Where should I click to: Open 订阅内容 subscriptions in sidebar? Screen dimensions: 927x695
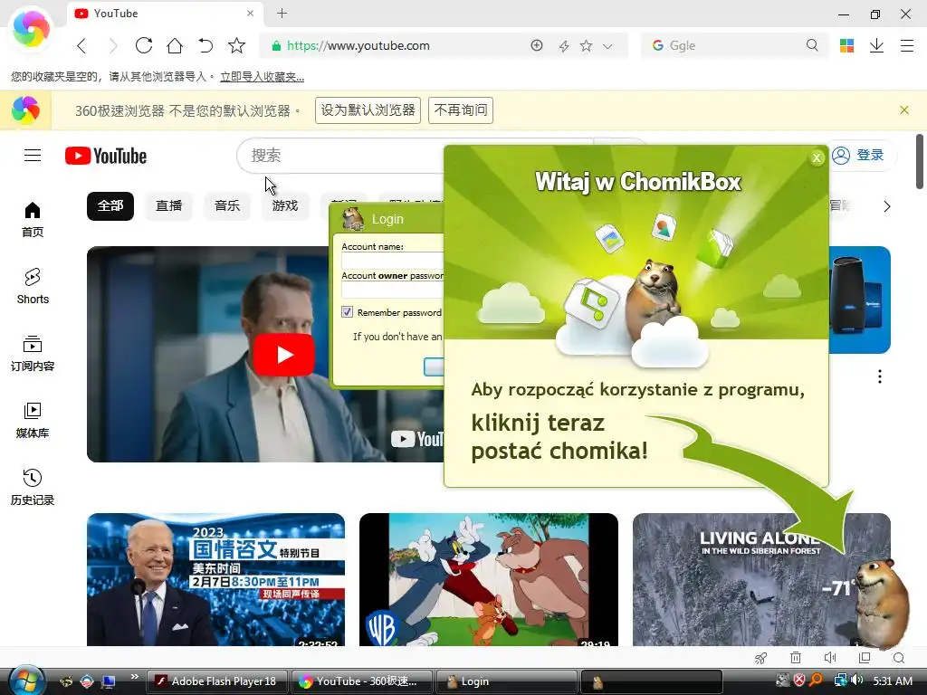(33, 354)
